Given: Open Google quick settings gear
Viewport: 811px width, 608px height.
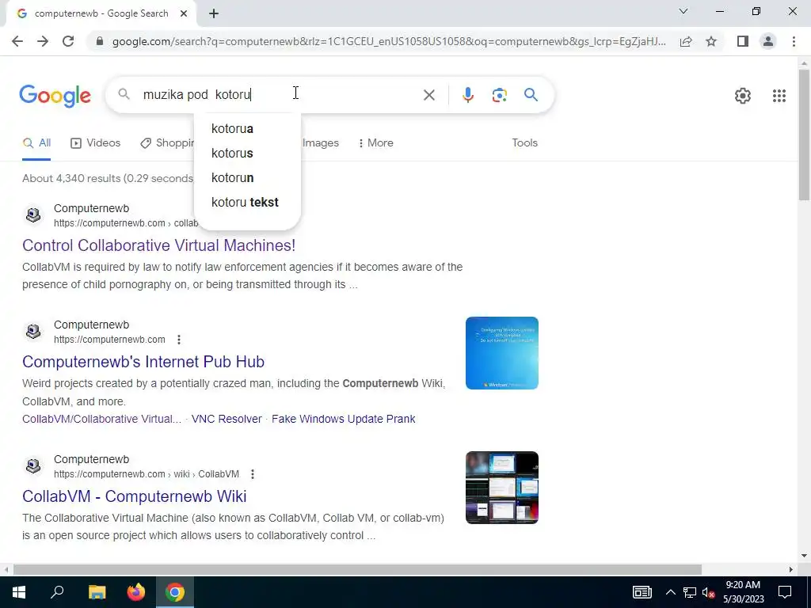Looking at the screenshot, I should pyautogui.click(x=743, y=96).
